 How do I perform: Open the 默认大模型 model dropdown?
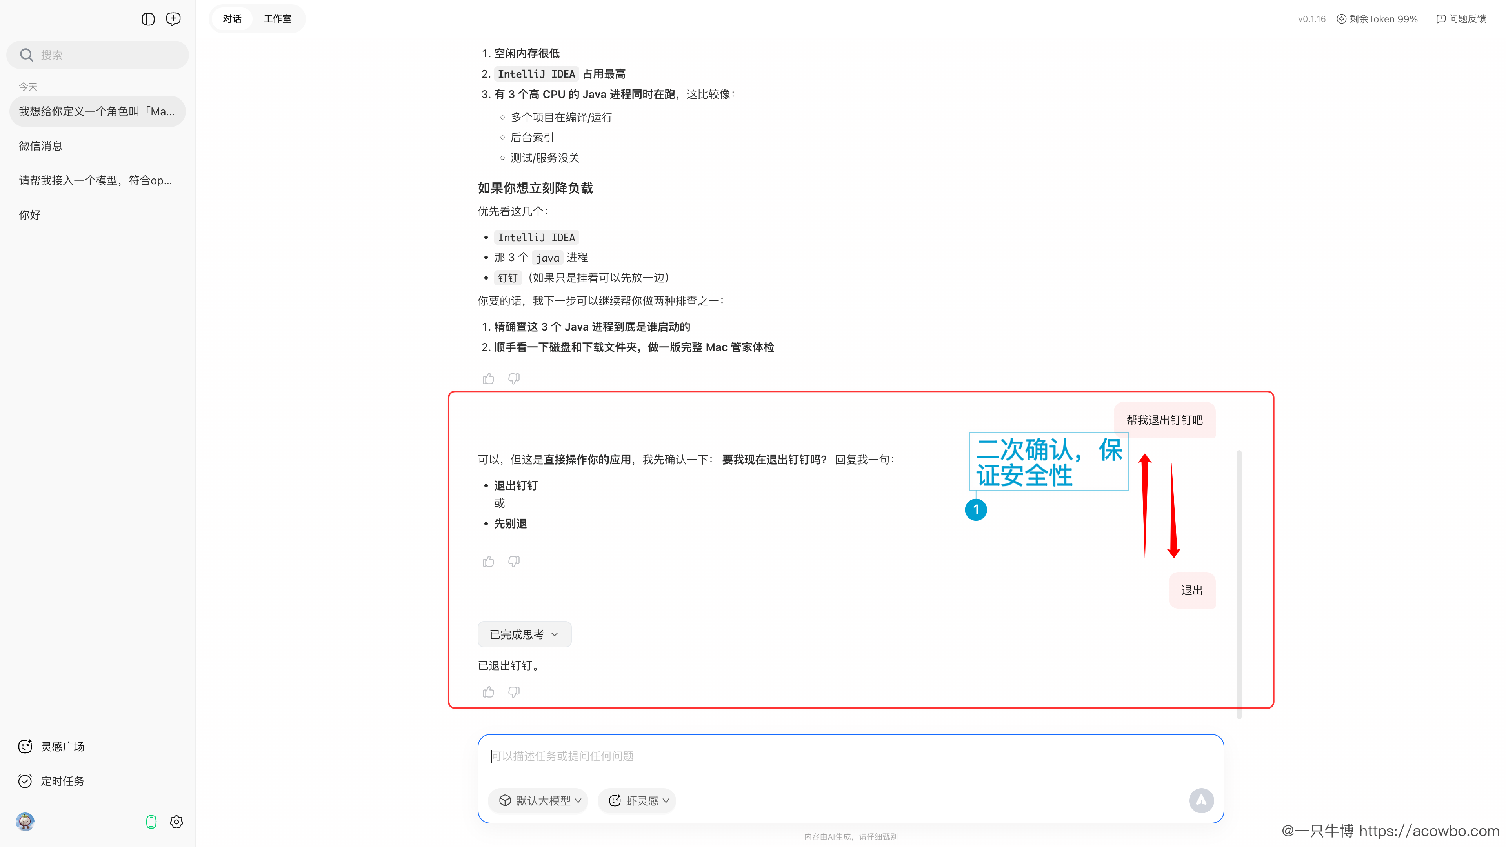(538, 800)
